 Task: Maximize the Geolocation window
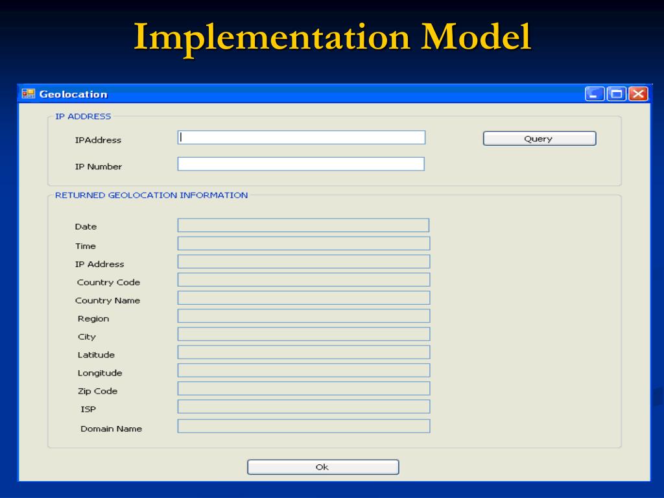click(616, 93)
